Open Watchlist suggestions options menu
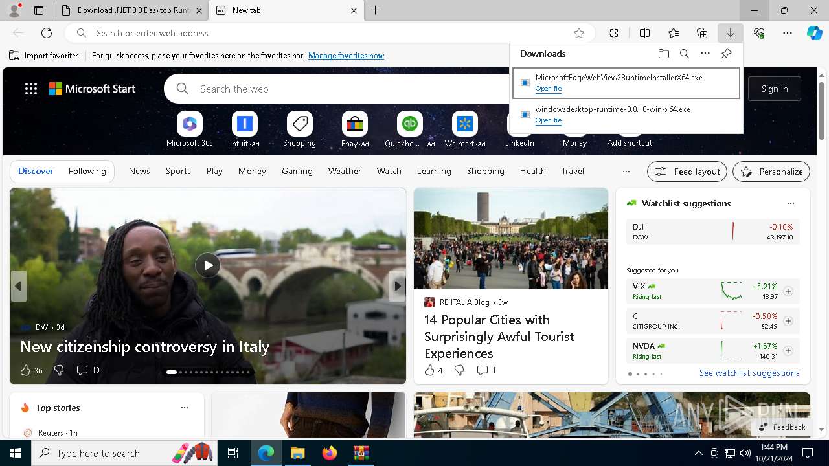This screenshot has width=829, height=466. tap(790, 203)
